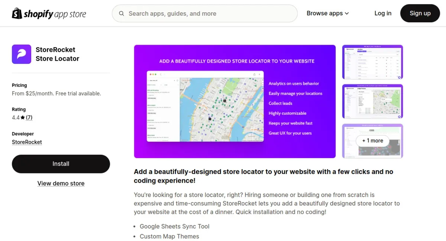The image size is (446, 241).
Task: Click the Pricing label
Action: click(19, 85)
